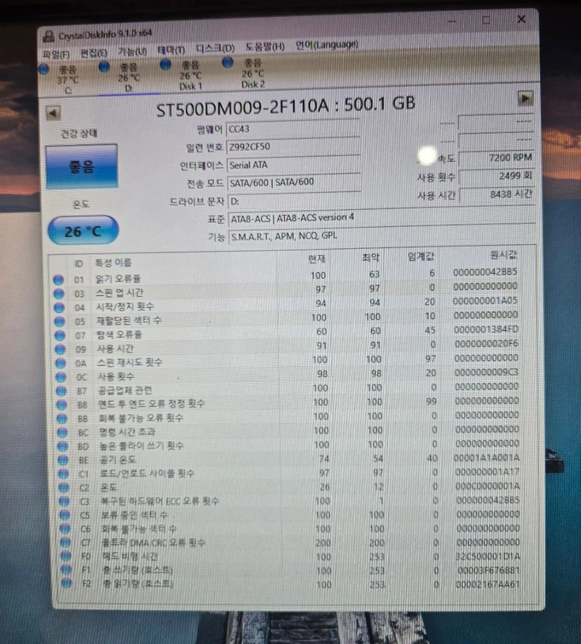Viewport: 581px width, 644px height.
Task: Open the 편집(E) menu
Action: tap(93, 53)
